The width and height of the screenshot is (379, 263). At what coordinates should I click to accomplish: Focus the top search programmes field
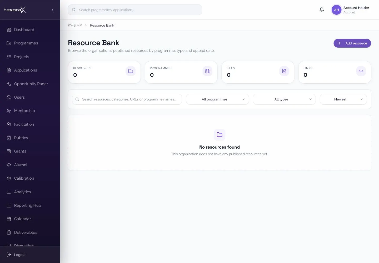click(x=135, y=10)
